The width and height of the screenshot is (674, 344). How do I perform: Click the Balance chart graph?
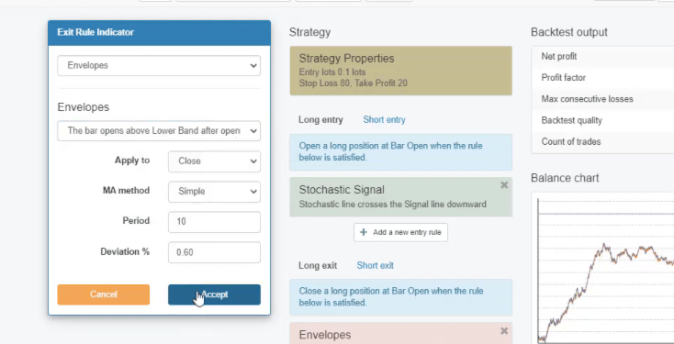pyautogui.click(x=606, y=269)
